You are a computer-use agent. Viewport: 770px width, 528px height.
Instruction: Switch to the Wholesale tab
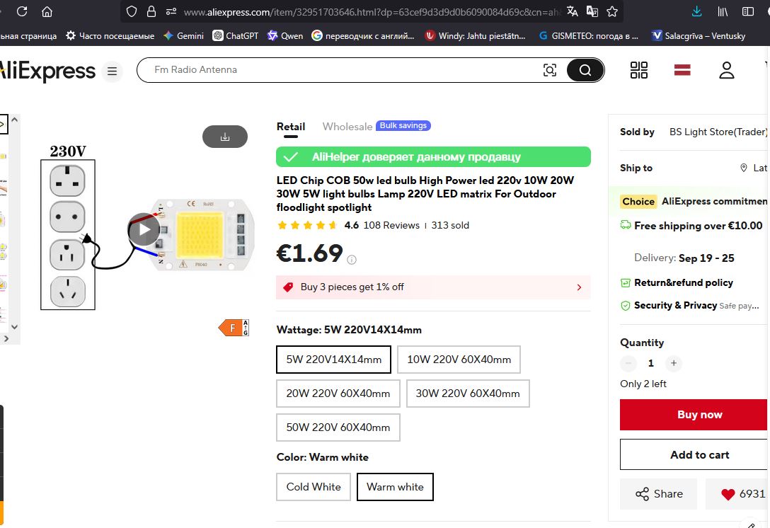347,127
